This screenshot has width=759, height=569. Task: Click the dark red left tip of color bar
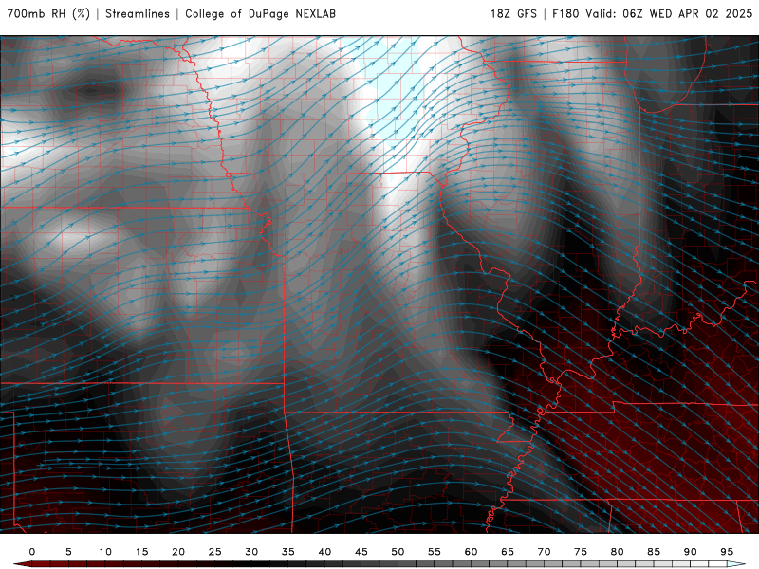point(23,564)
